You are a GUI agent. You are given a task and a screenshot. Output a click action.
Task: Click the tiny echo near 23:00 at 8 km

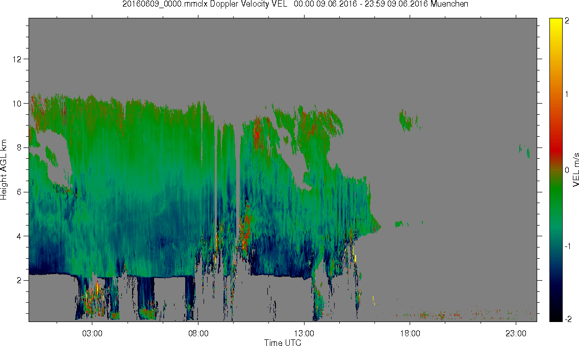[525, 151]
